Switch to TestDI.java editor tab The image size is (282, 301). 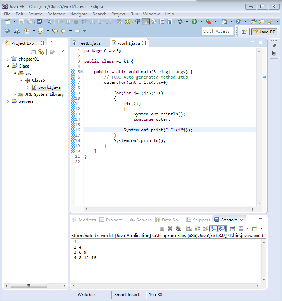(89, 43)
